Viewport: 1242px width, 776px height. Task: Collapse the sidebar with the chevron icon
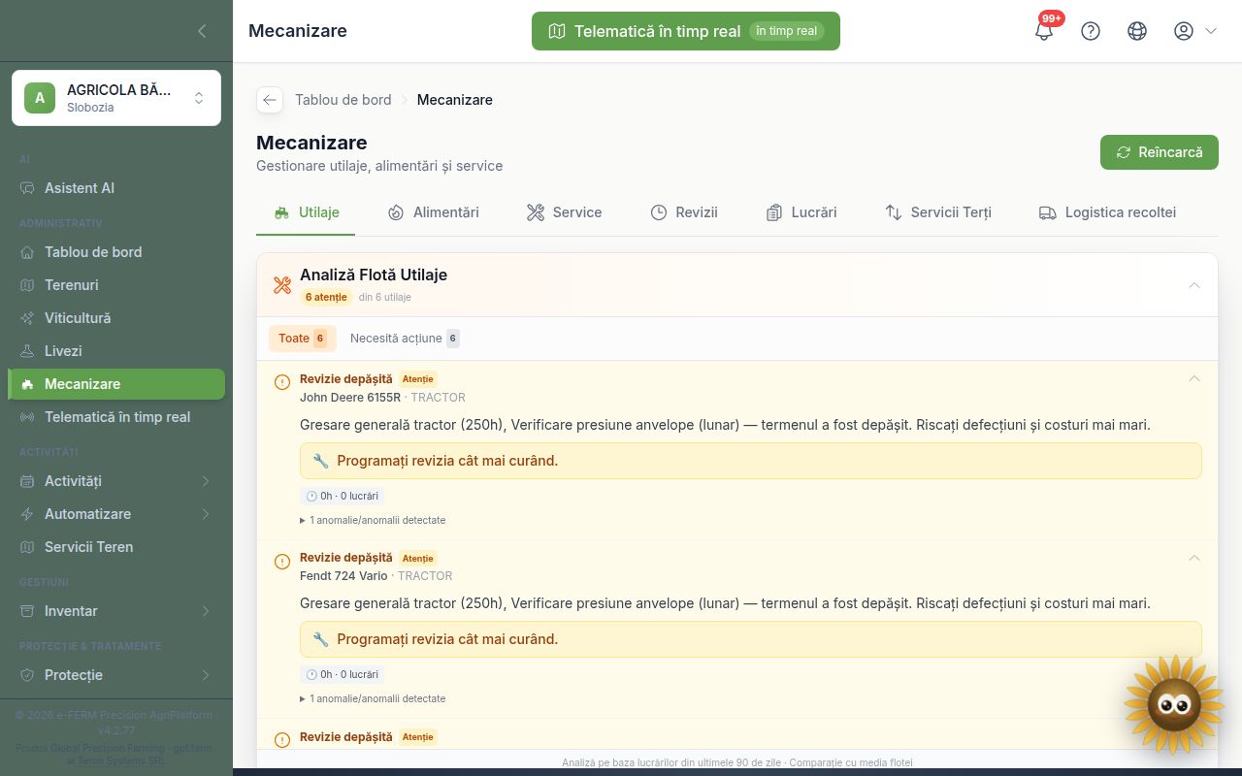tap(202, 31)
